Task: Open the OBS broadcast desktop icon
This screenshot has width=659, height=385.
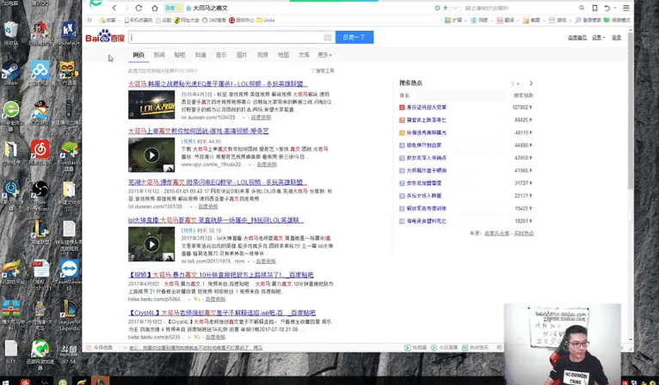Action: tap(40, 195)
